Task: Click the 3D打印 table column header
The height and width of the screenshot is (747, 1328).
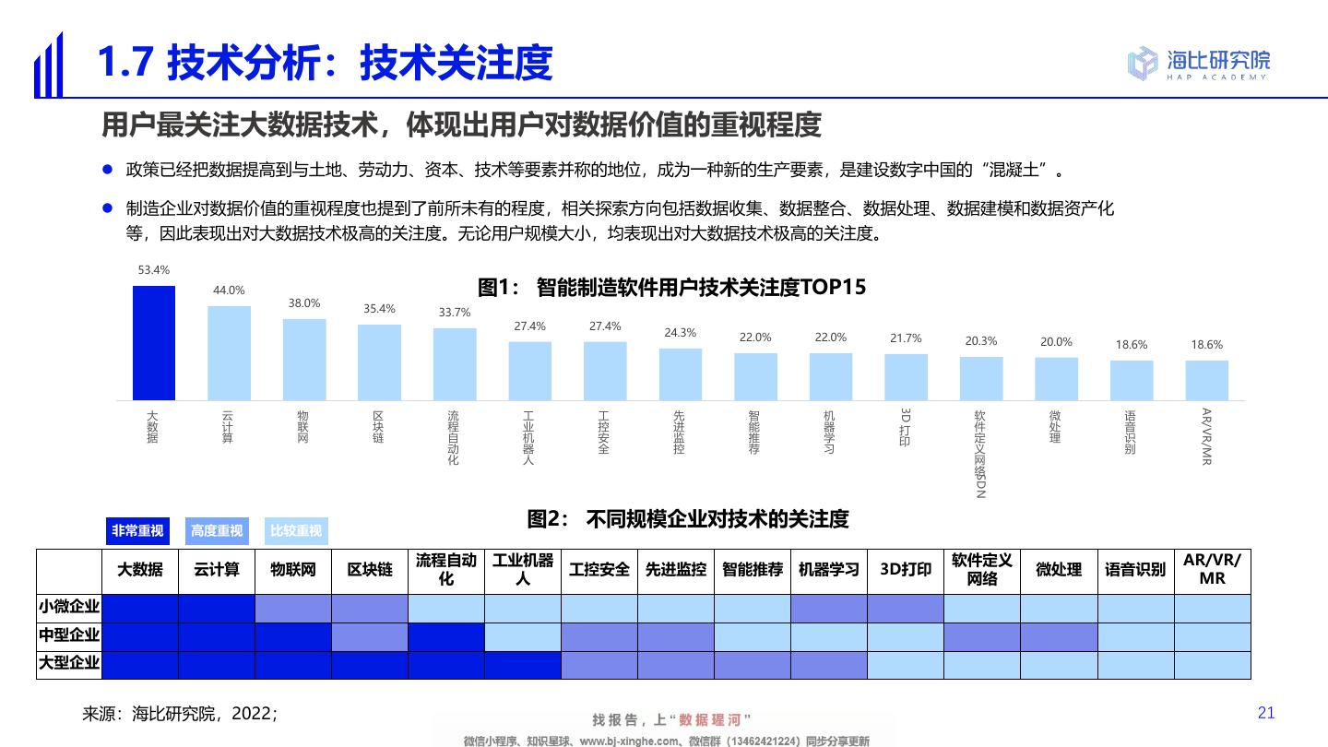Action: (906, 570)
